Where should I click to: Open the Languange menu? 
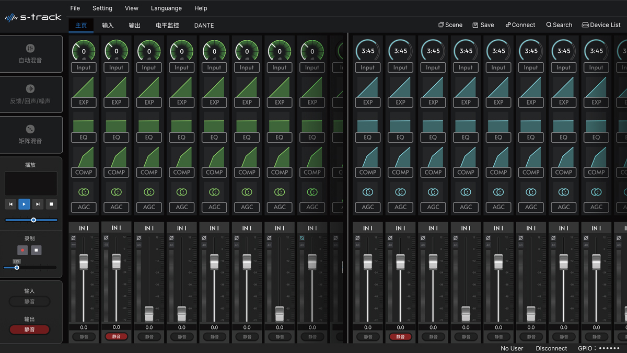pos(166,8)
